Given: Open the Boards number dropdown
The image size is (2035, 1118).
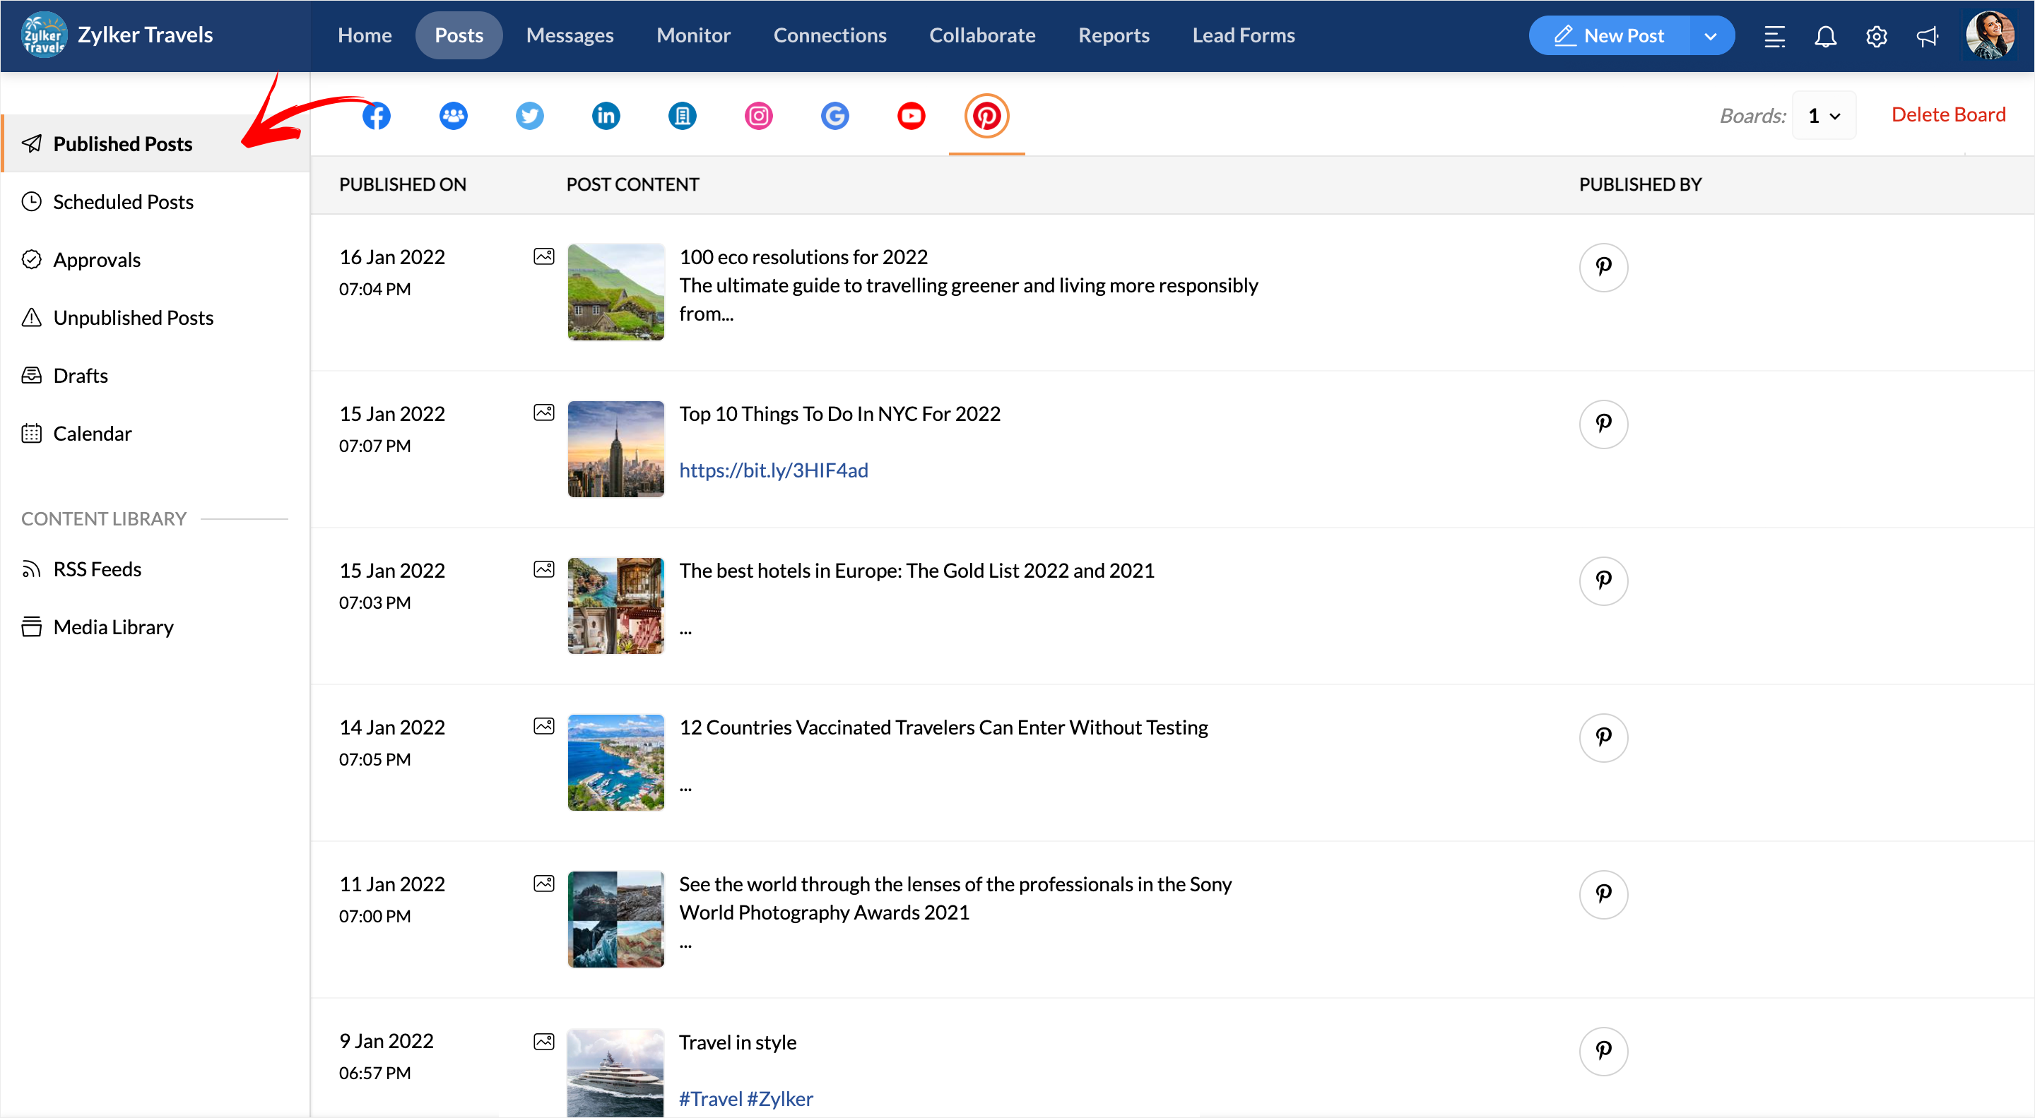Looking at the screenshot, I should [1824, 116].
